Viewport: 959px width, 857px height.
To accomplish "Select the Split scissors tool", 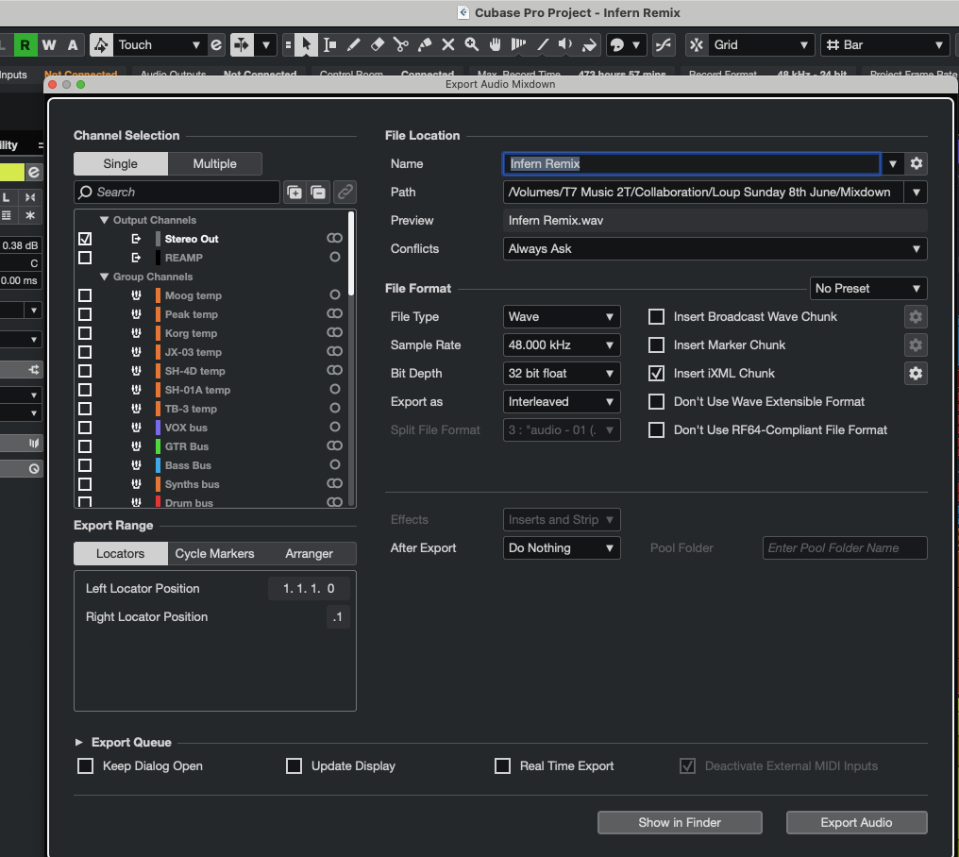I will tap(400, 44).
